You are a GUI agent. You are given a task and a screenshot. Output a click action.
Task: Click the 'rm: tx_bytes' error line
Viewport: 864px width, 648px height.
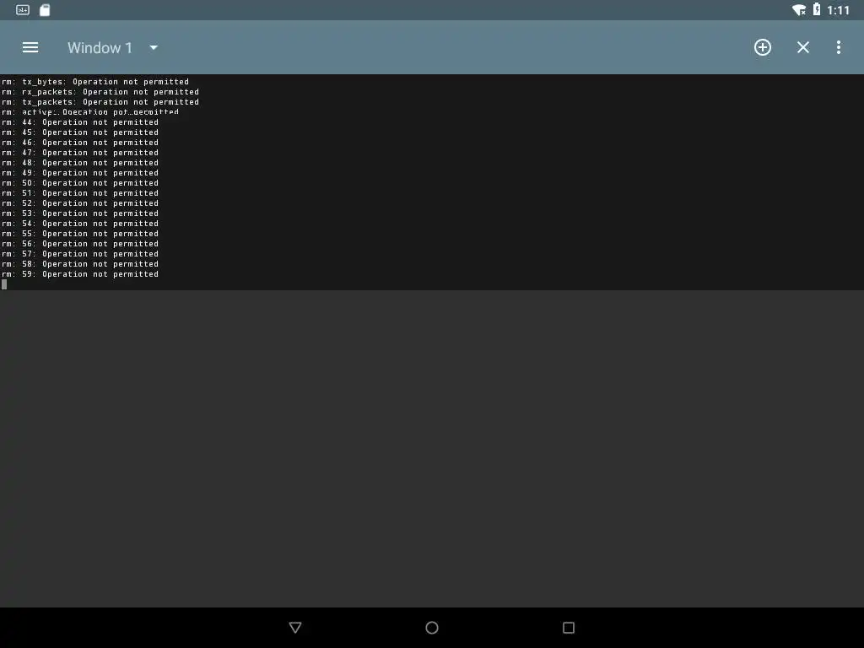tap(95, 82)
